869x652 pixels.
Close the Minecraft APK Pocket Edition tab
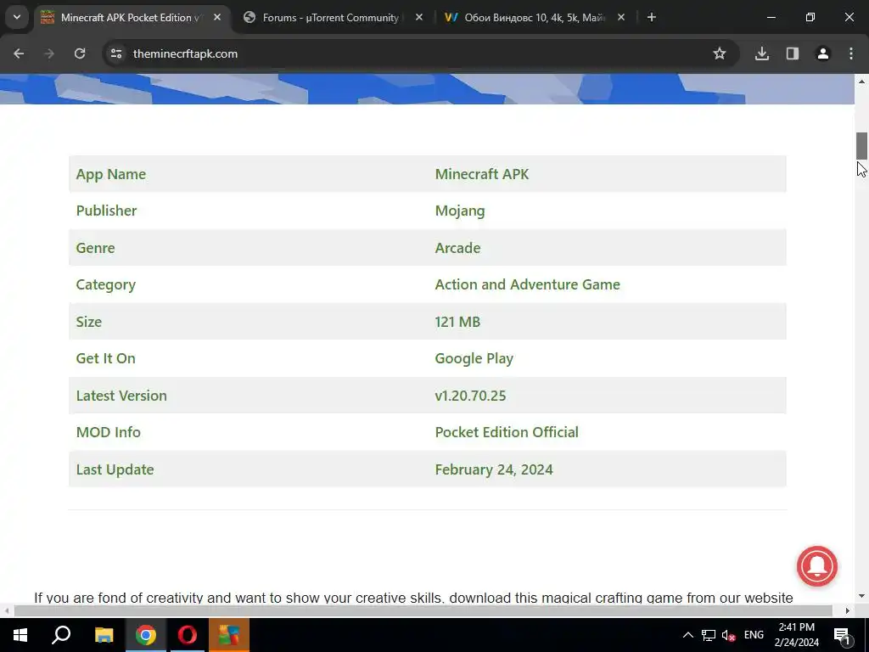pos(217,17)
